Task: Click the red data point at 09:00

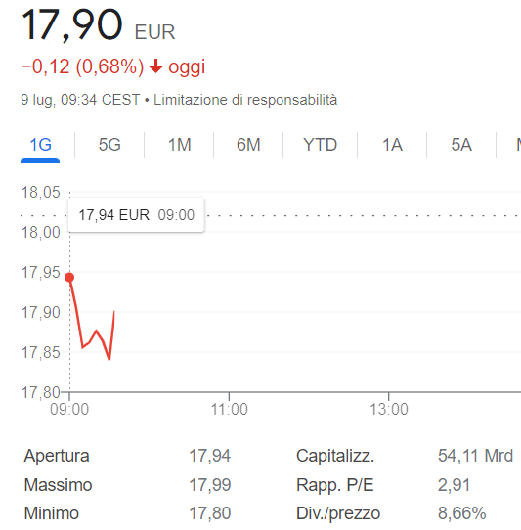Action: 69,277
